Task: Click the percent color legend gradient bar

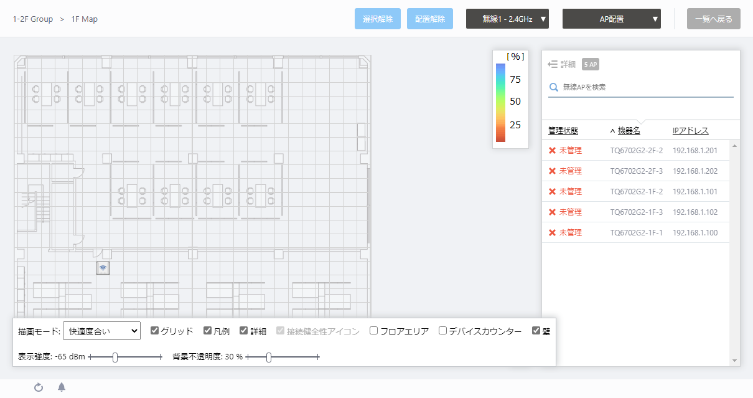Action: tap(501, 103)
